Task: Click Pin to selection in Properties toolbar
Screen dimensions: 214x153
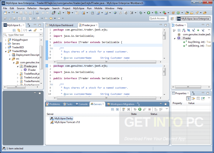Action: [203, 98]
